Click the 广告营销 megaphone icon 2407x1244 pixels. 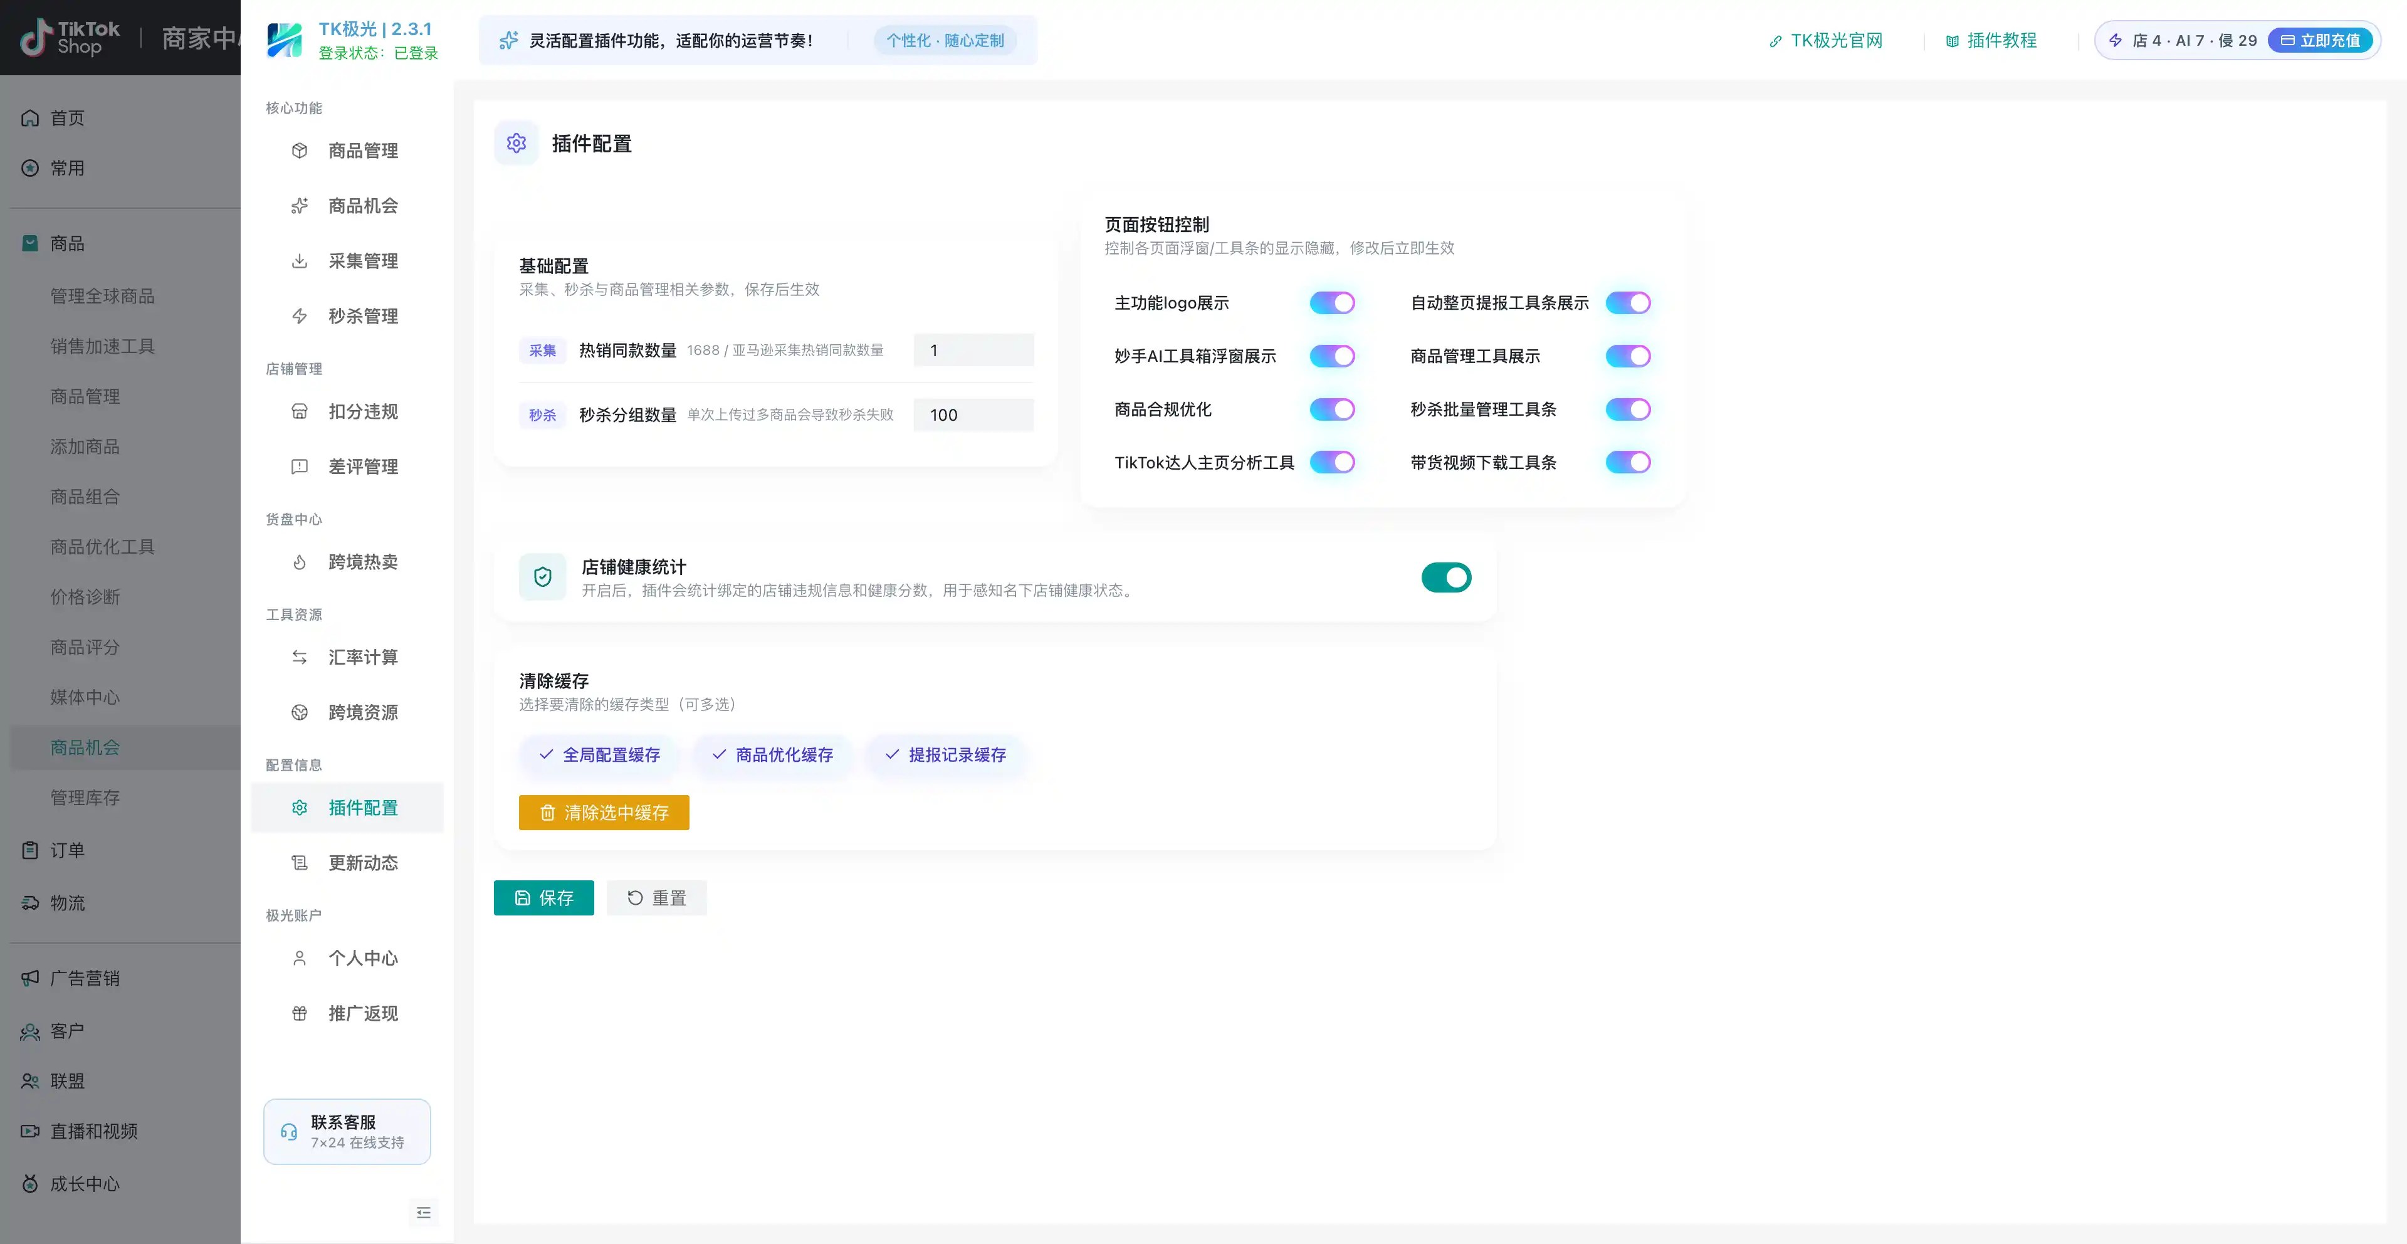point(30,979)
